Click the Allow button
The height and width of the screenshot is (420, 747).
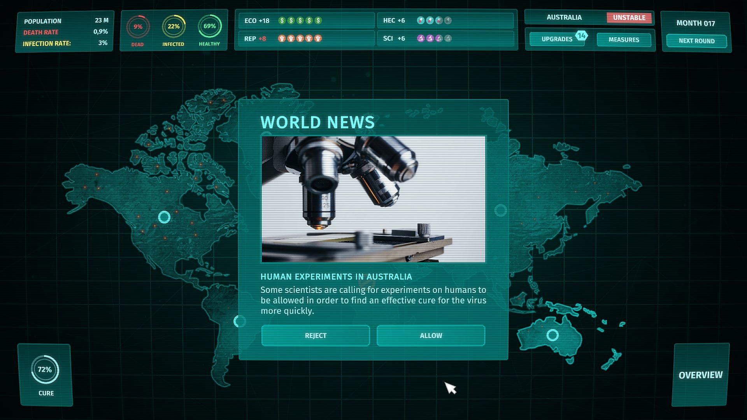(431, 335)
